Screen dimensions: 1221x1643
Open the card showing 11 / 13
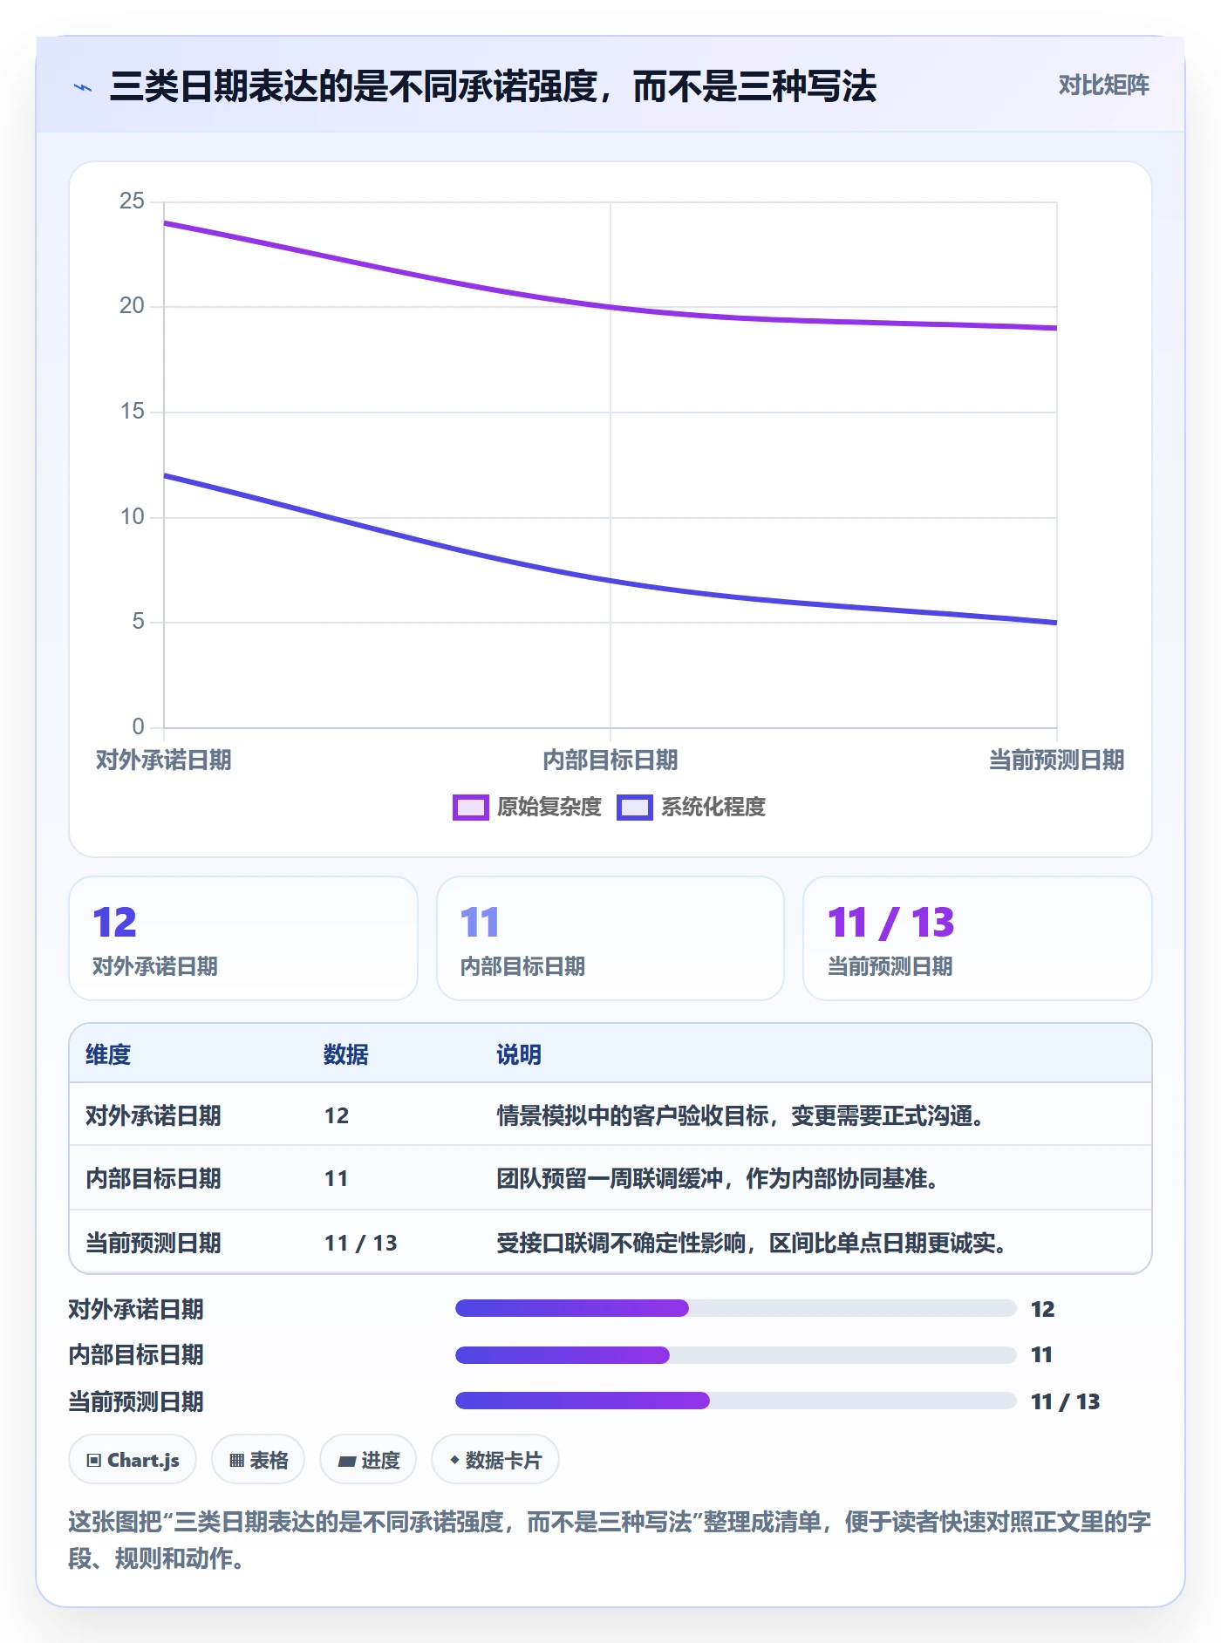click(978, 938)
